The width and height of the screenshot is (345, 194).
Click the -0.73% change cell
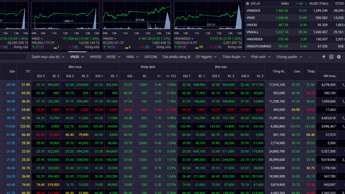[x=171, y=110]
